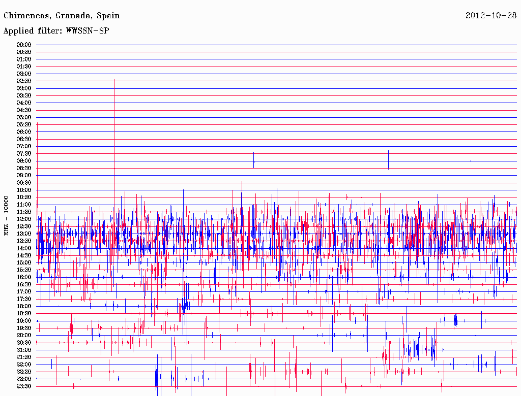Click the 20:00 time label
The height and width of the screenshot is (396, 521).
pos(24,335)
